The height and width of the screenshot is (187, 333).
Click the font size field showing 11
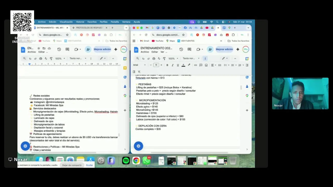(x=156, y=65)
